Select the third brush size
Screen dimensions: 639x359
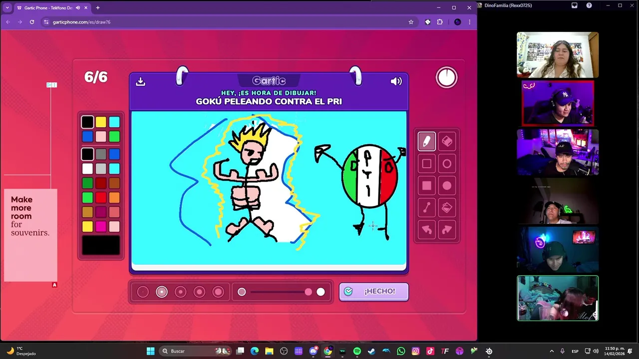coord(181,292)
